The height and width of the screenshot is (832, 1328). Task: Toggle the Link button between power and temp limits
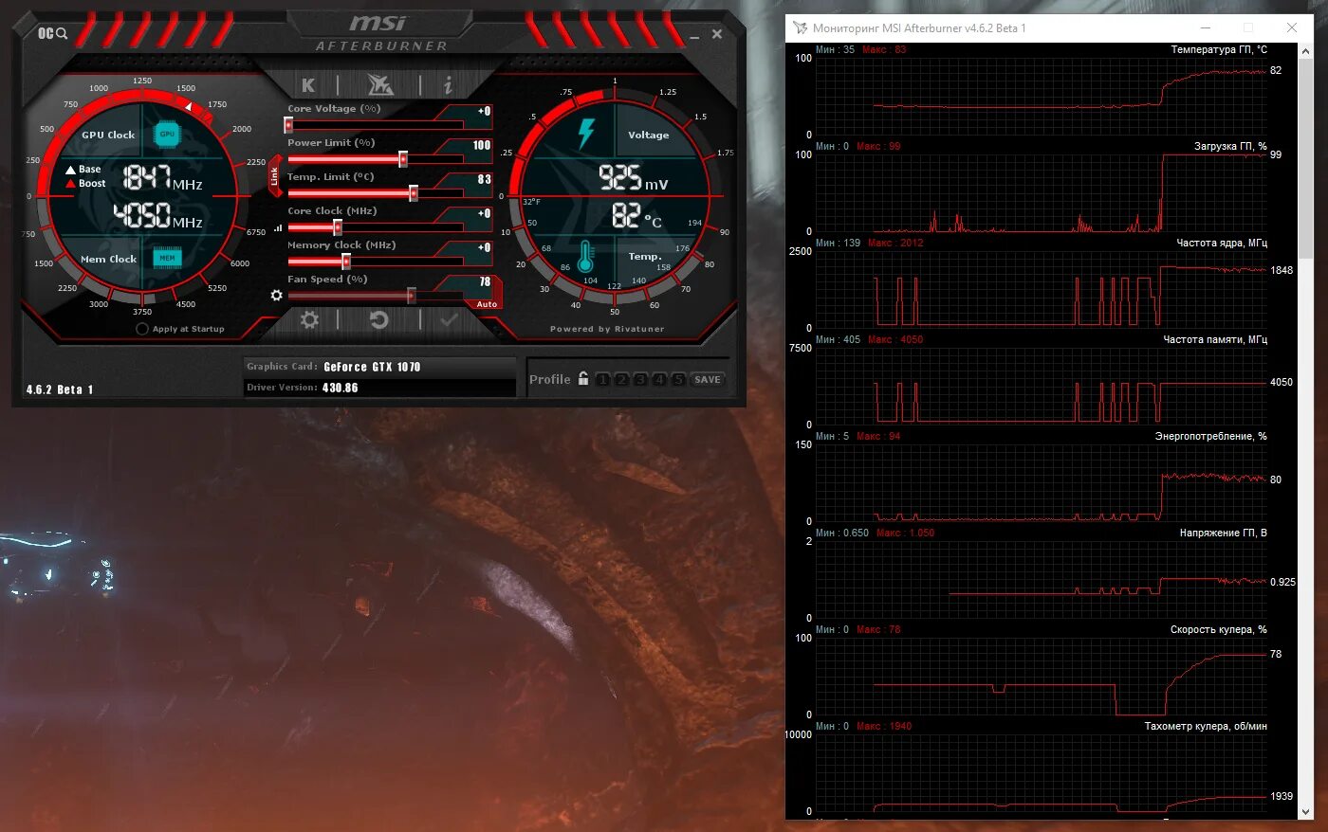pos(275,175)
